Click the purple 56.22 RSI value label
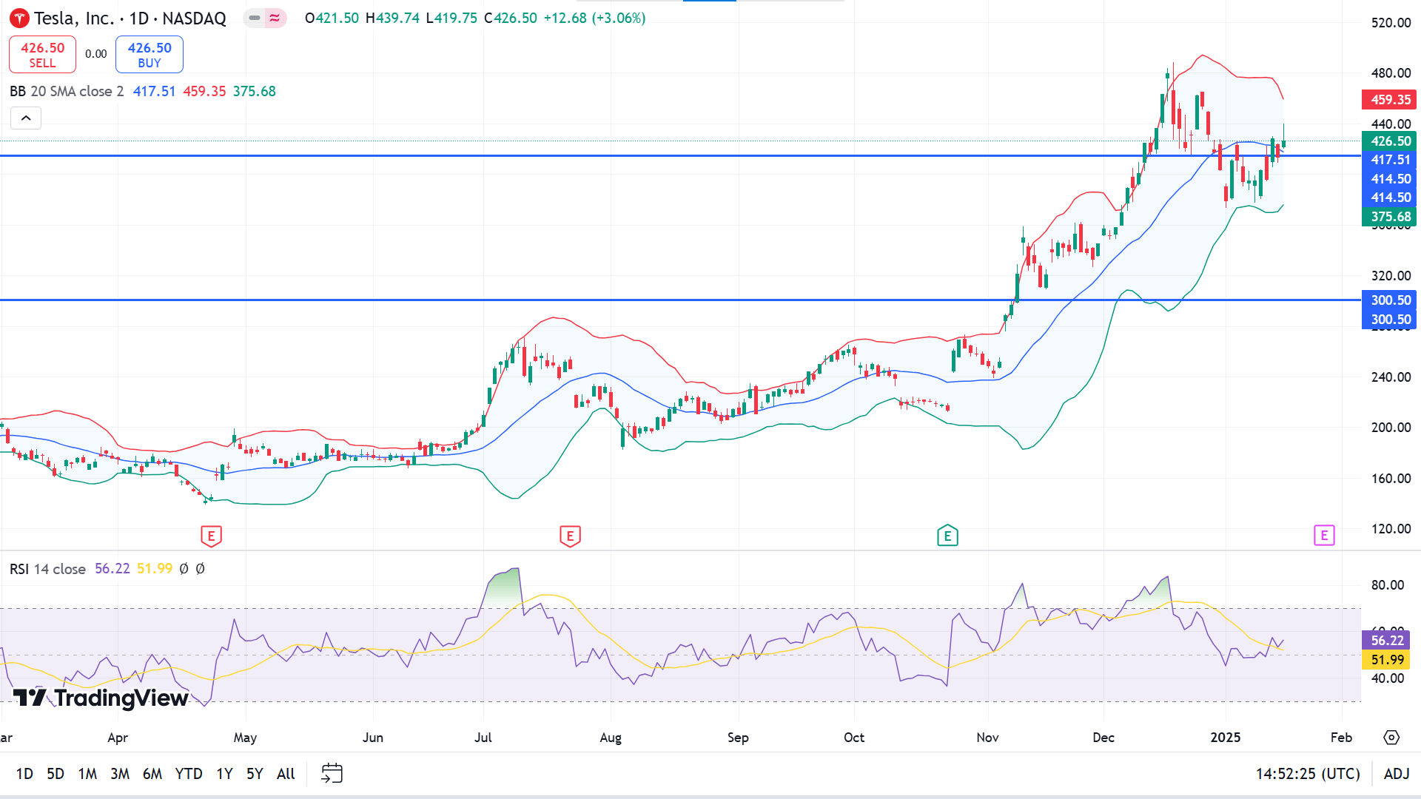1421x799 pixels. click(x=1387, y=641)
